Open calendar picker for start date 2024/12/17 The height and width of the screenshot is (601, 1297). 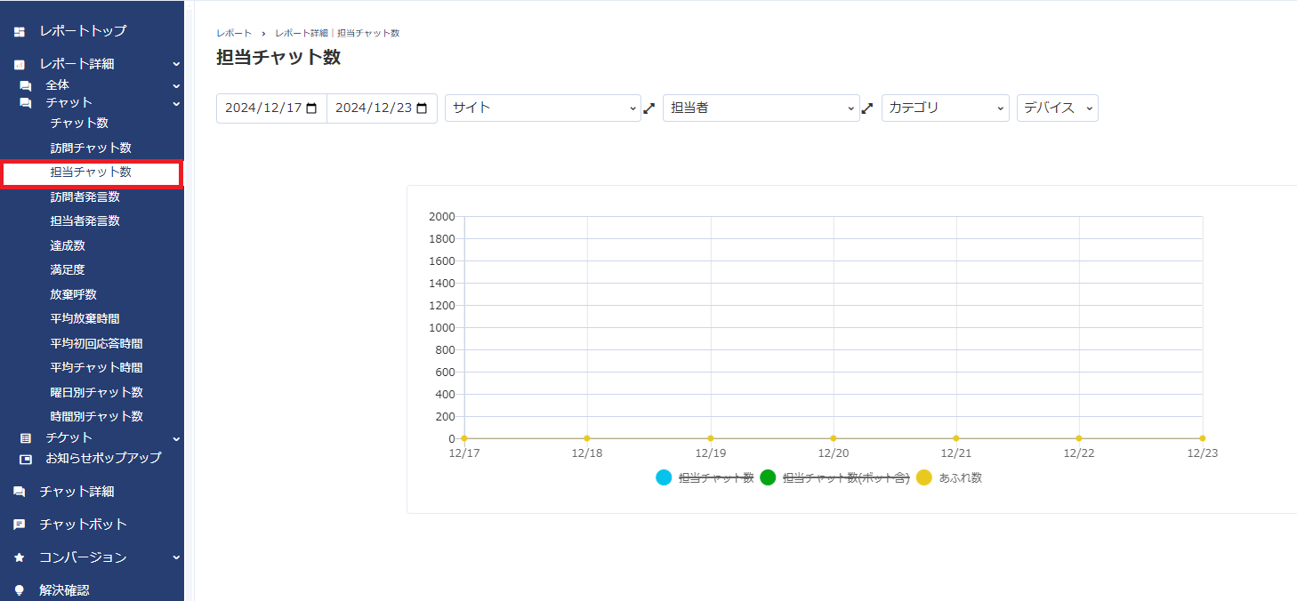click(x=311, y=108)
